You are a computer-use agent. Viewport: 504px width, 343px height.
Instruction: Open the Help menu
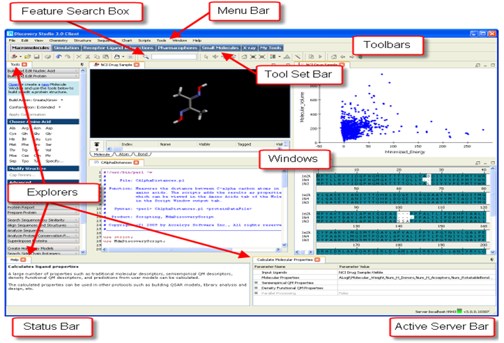pyautogui.click(x=197, y=40)
